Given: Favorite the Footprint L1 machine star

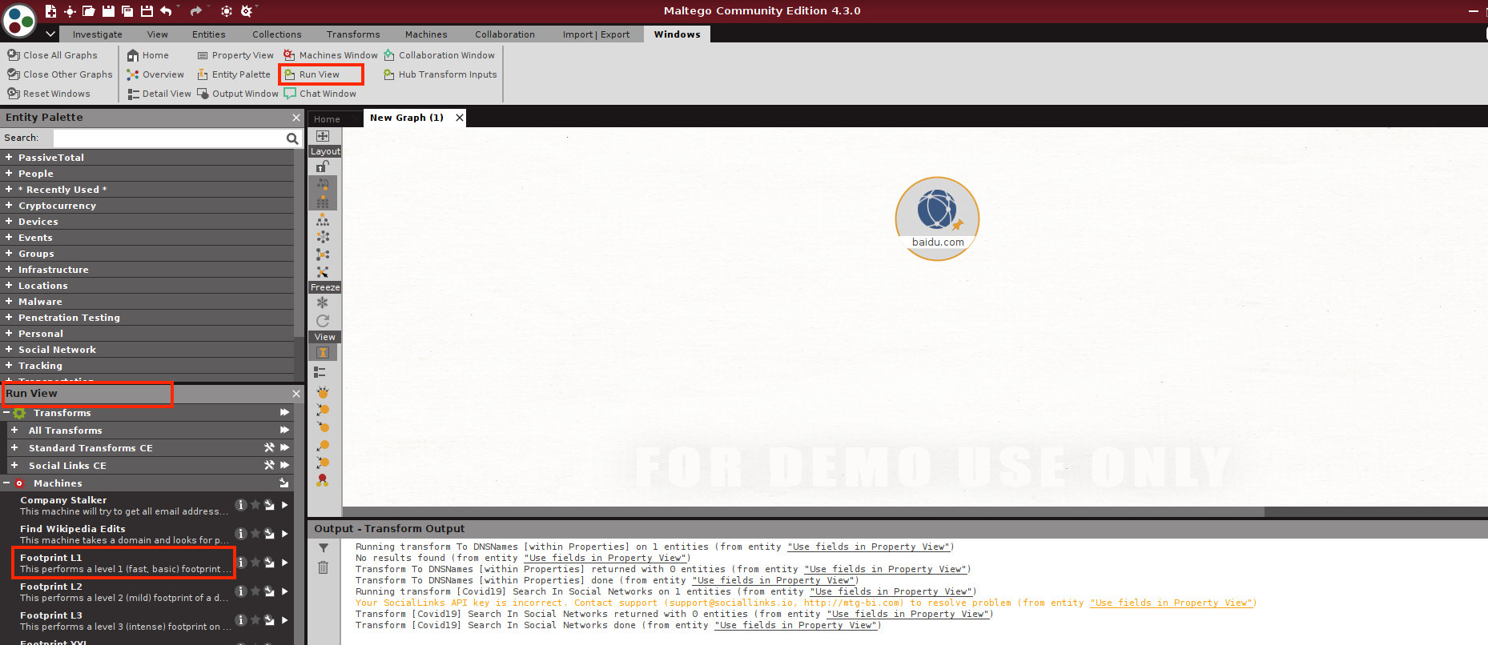Looking at the screenshot, I should coord(255,563).
